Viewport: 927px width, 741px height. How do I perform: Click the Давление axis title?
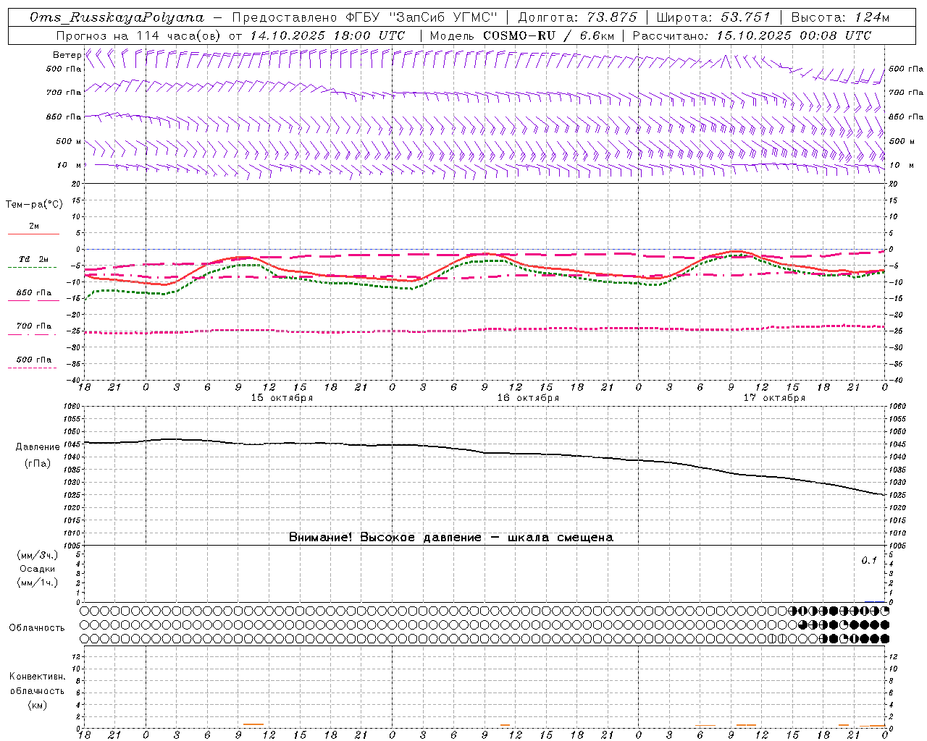pos(38,446)
